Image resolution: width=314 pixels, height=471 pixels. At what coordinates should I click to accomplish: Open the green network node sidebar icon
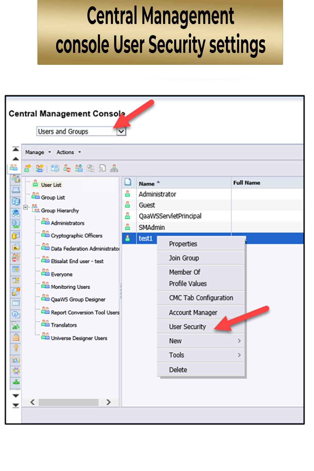click(16, 382)
